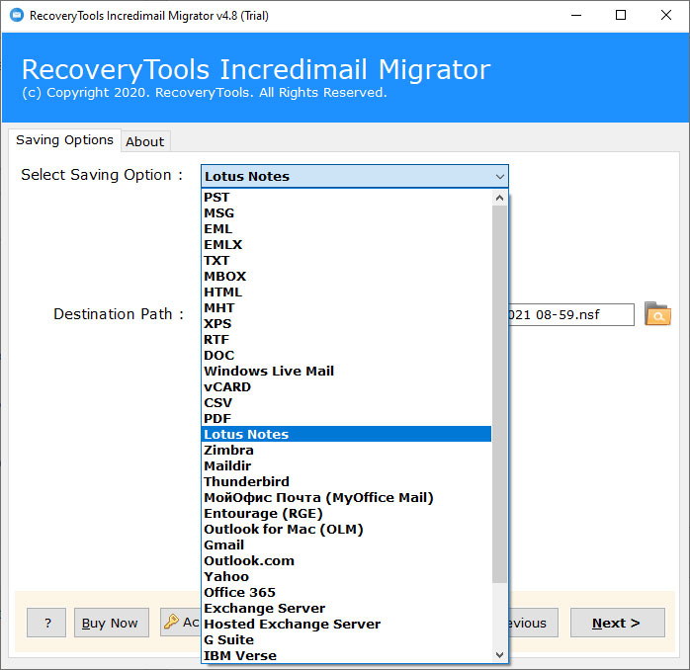
Task: Pick MBOX in the dropdown list
Action: (346, 277)
